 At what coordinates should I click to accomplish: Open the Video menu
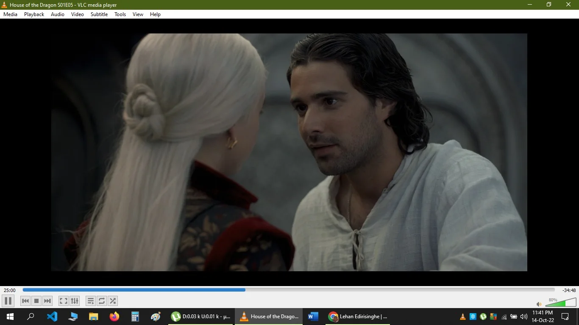pyautogui.click(x=78, y=14)
